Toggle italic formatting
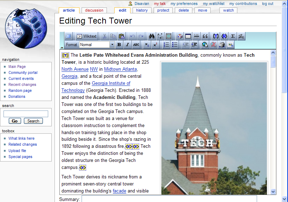This screenshot has height=202, width=288. pyautogui.click(x=127, y=45)
